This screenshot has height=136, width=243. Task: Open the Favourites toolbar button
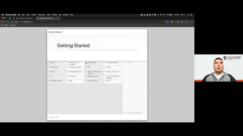[x=178, y=22]
